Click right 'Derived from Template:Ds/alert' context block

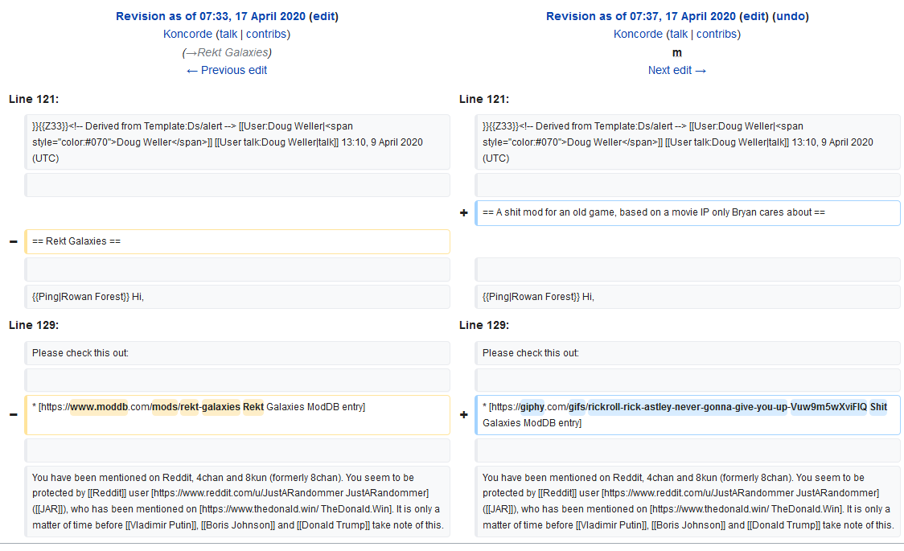coord(687,142)
